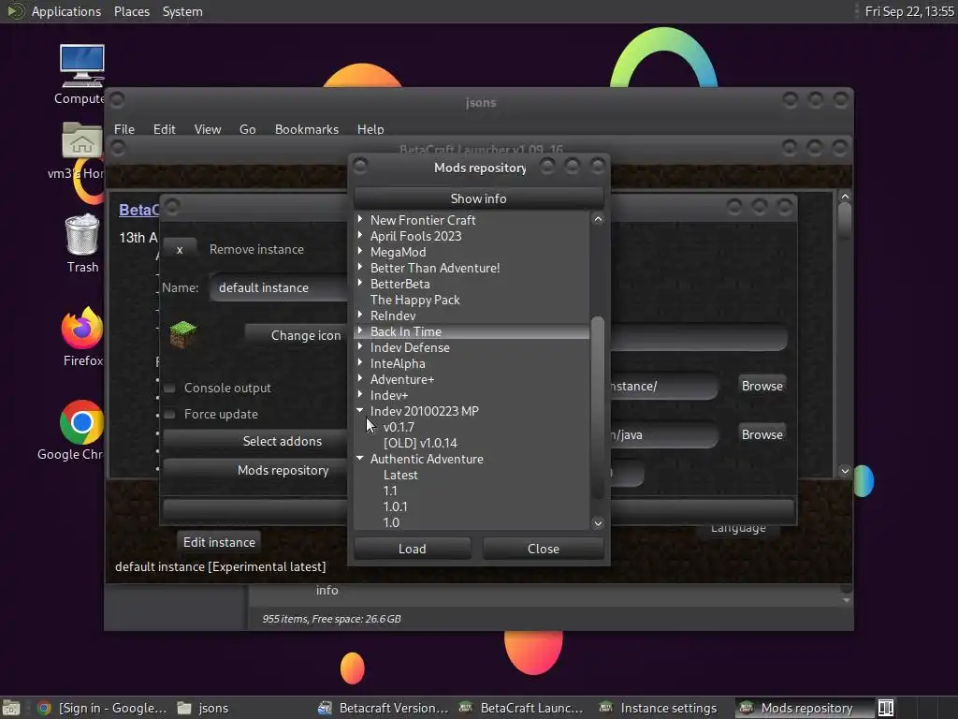Click the Browse button beside the instance path
The height and width of the screenshot is (719, 958).
(762, 386)
